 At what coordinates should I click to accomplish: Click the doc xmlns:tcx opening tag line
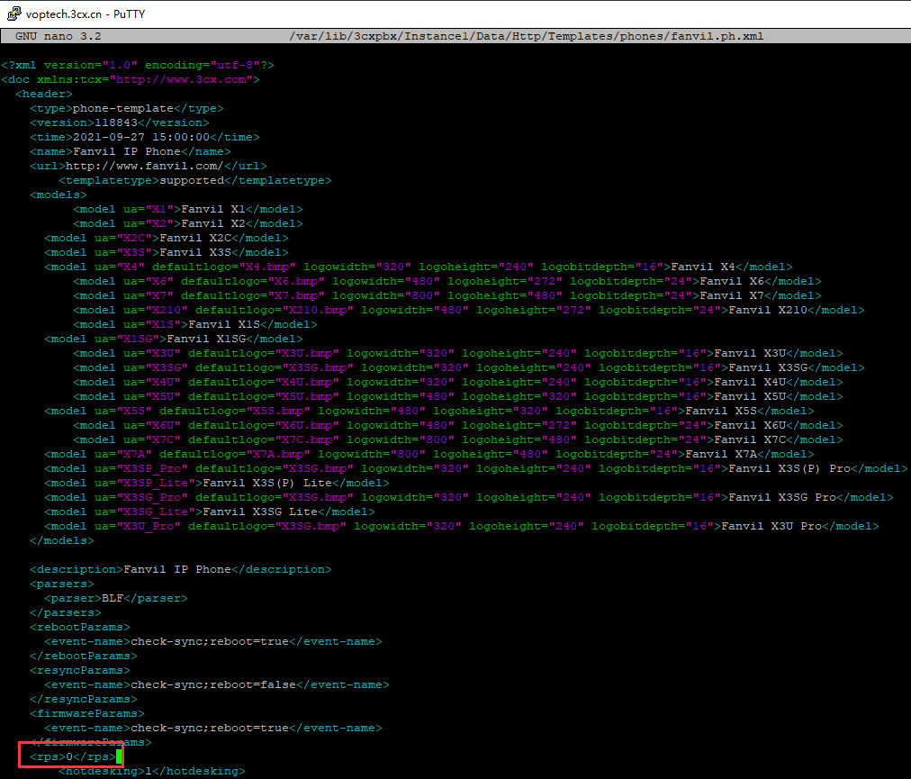click(x=131, y=79)
